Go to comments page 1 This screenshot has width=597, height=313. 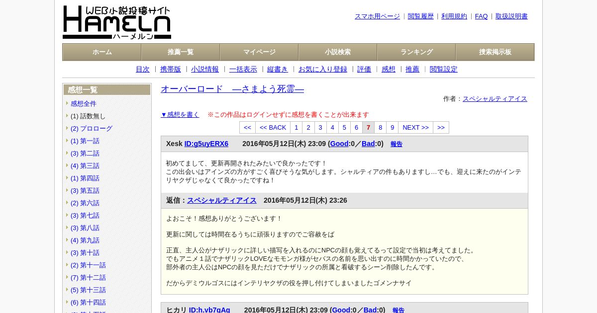(297, 128)
